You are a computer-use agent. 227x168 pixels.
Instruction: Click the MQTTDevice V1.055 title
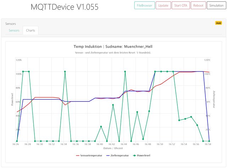65,7
